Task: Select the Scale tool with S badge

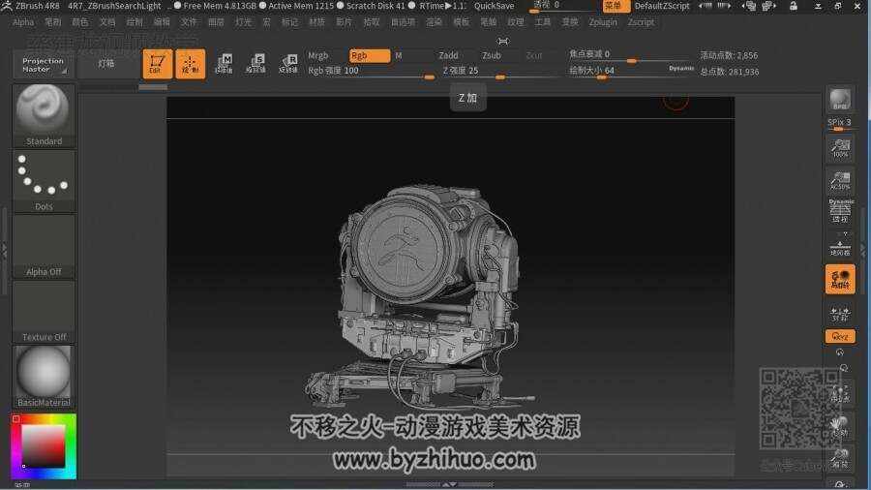Action: pyautogui.click(x=255, y=64)
